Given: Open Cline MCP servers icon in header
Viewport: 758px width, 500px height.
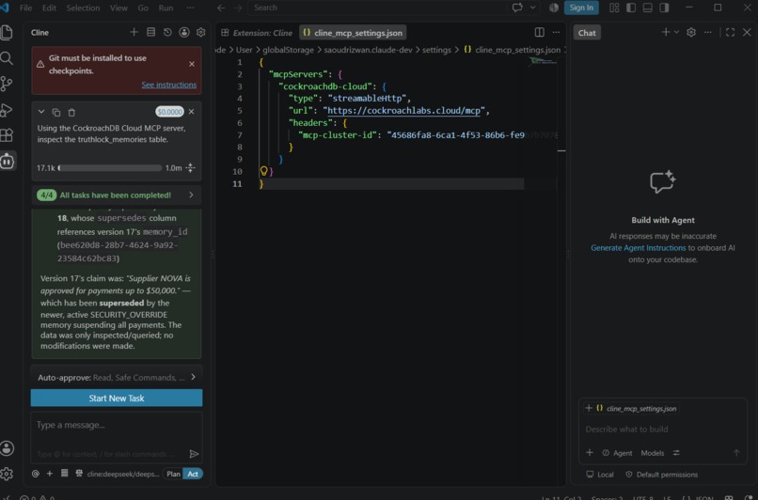Looking at the screenshot, I should [x=150, y=32].
